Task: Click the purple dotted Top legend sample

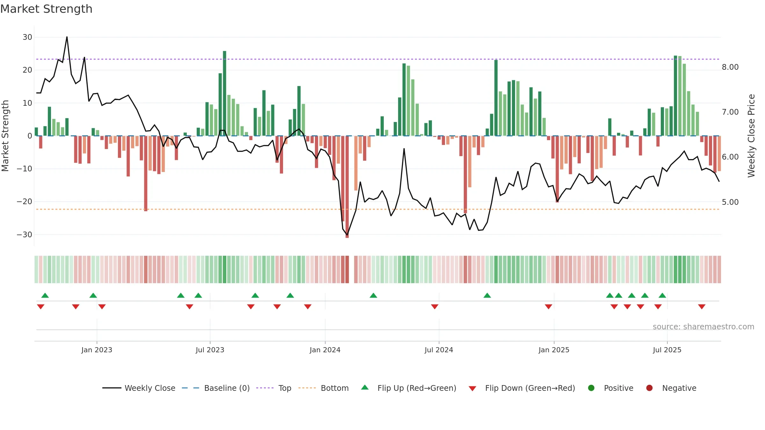Action: pyautogui.click(x=265, y=388)
